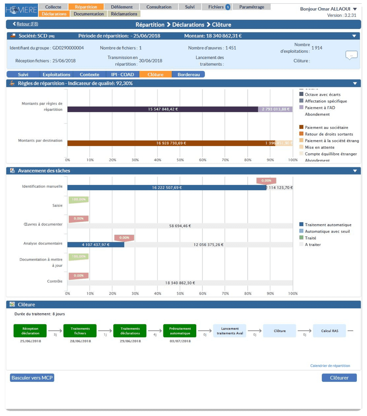Open the Omar ALLAOUI user dropdown
Viewport: 367px width, 416px height.
[x=355, y=9]
